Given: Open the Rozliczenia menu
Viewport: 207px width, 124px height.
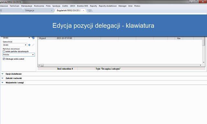Looking at the screenshot, I should click(39, 6).
